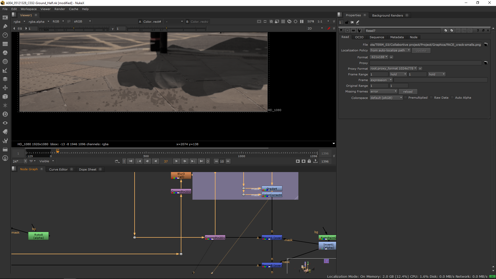Viewport: 496px width, 279px height.
Task: Open the Draw tools icon in left toolbar
Action: coord(5,26)
